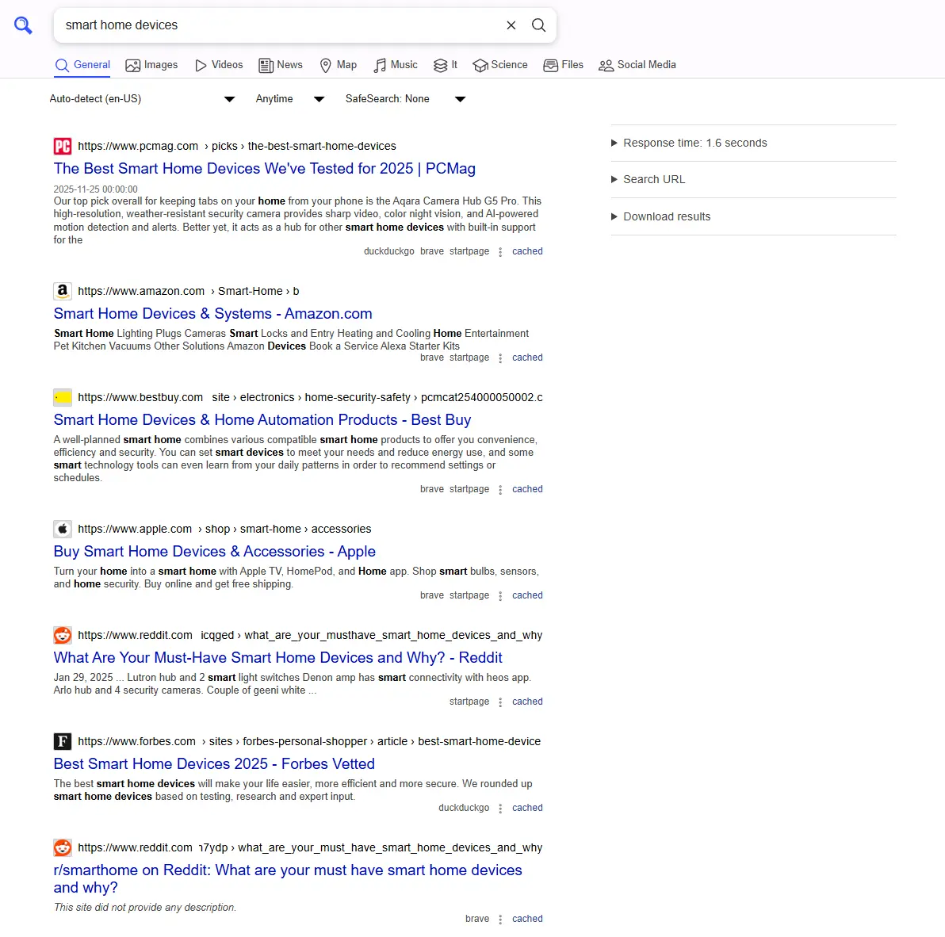Open the language Auto-detect dropdown
This screenshot has width=945, height=937.
[142, 99]
